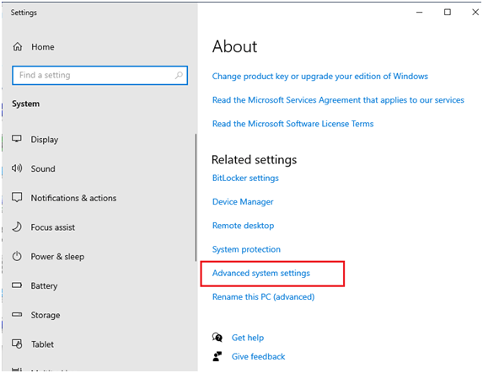Open Advanced system settings link
The image size is (483, 373).
261,273
